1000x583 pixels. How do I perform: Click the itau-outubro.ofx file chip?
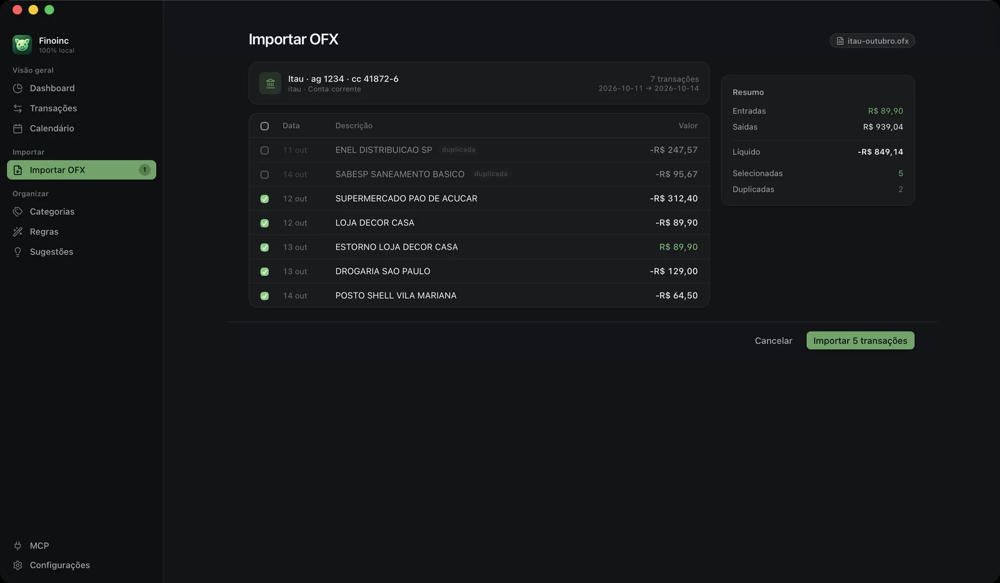[x=872, y=41]
